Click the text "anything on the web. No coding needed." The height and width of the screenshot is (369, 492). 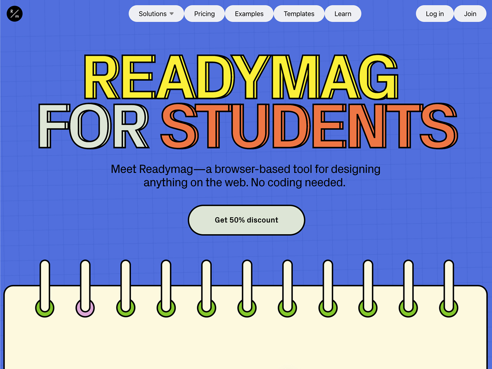(244, 183)
